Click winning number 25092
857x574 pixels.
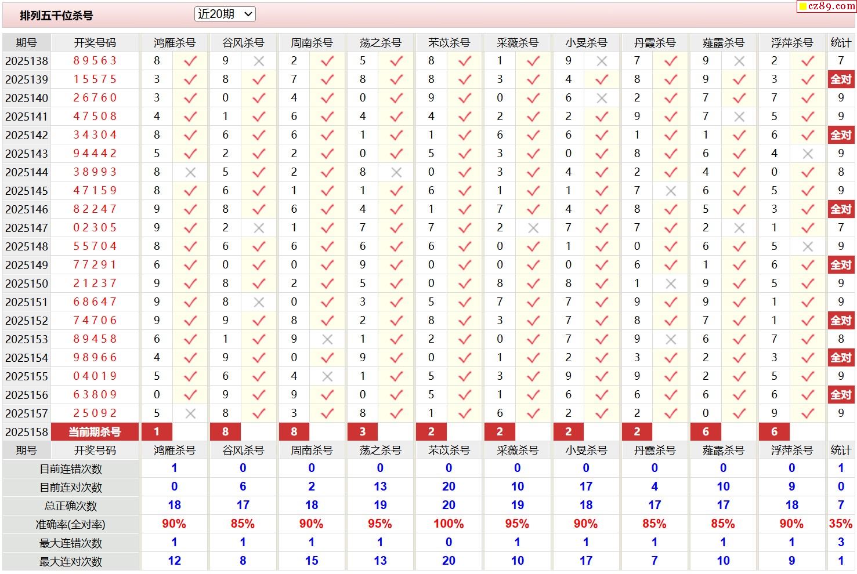coord(95,413)
